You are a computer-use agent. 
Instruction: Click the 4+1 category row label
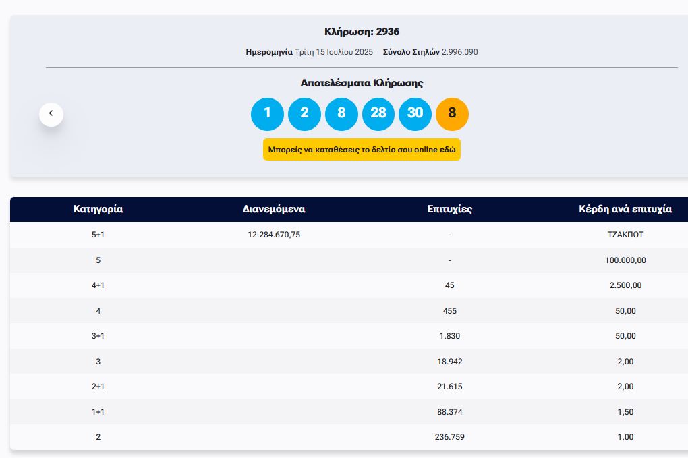98,285
